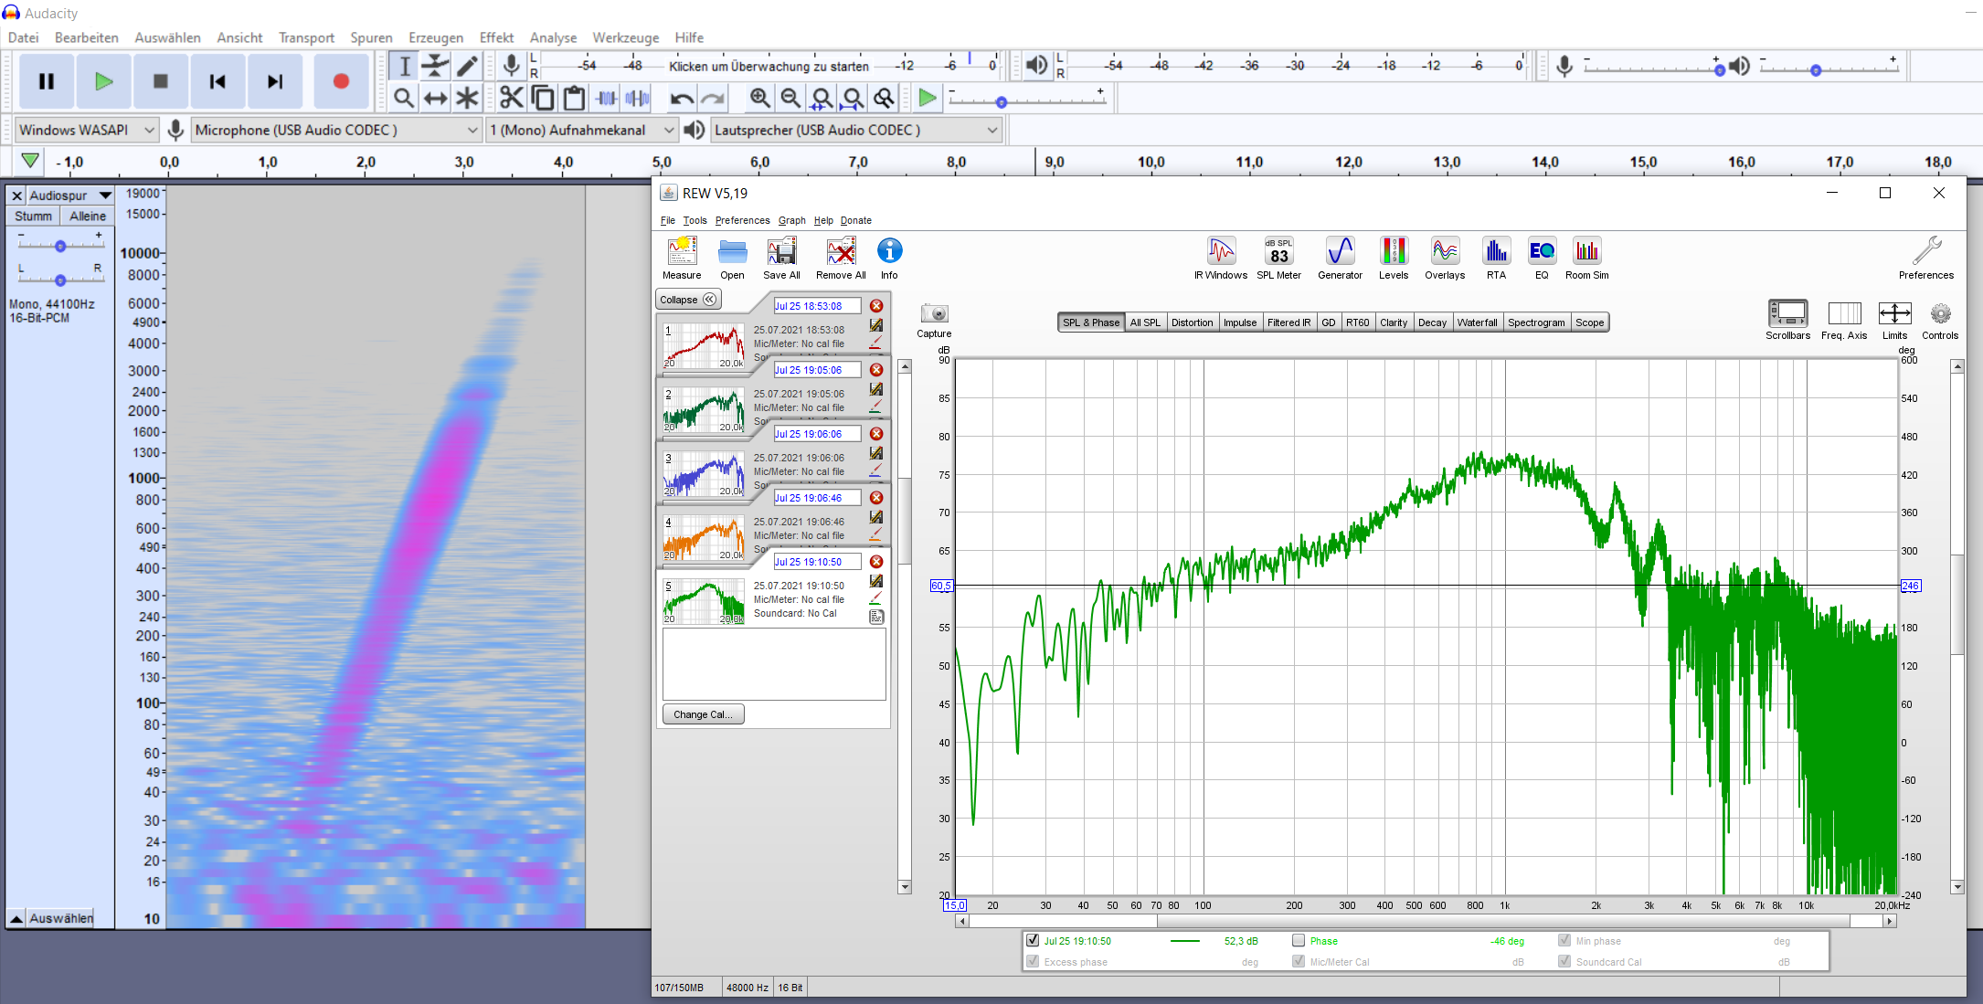Open the Audiospur track menu dropdown
The image size is (1983, 1004).
point(70,196)
